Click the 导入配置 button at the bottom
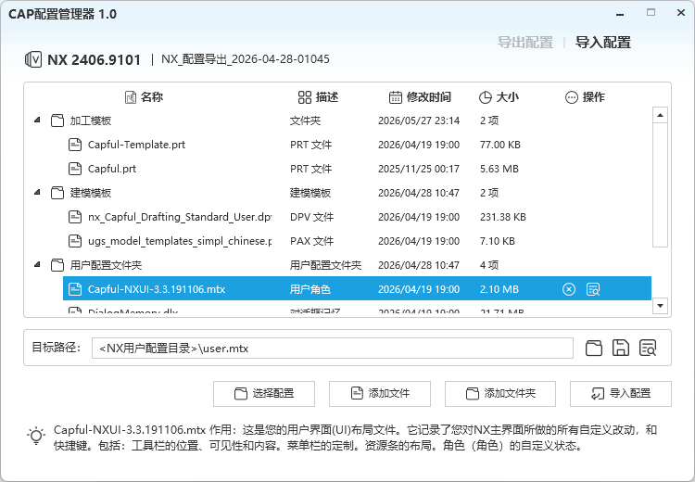Screen dimensions: 695x482 [621, 394]
